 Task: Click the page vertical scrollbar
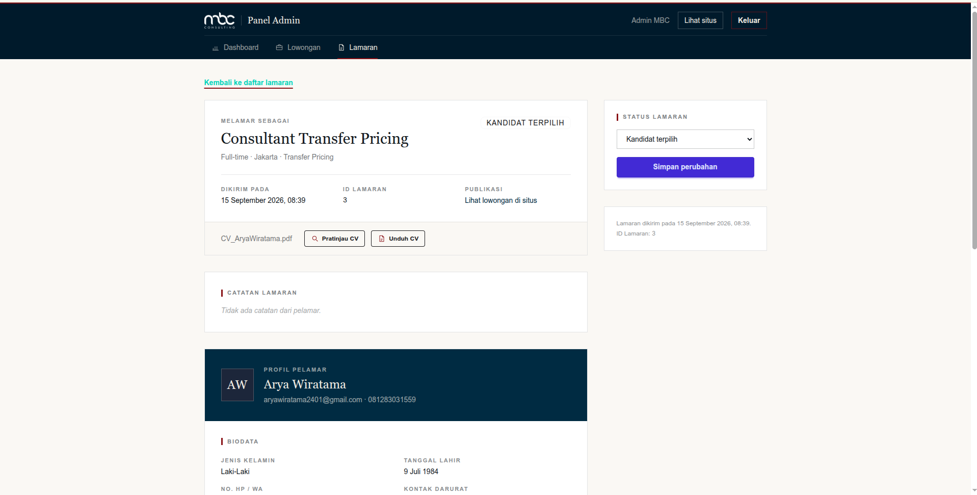974,130
